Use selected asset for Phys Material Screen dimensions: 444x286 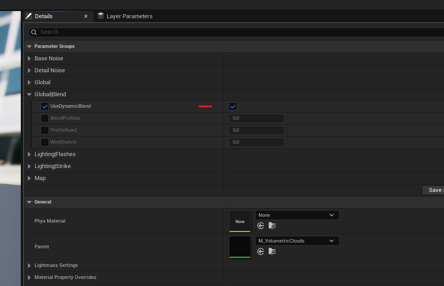coord(260,226)
